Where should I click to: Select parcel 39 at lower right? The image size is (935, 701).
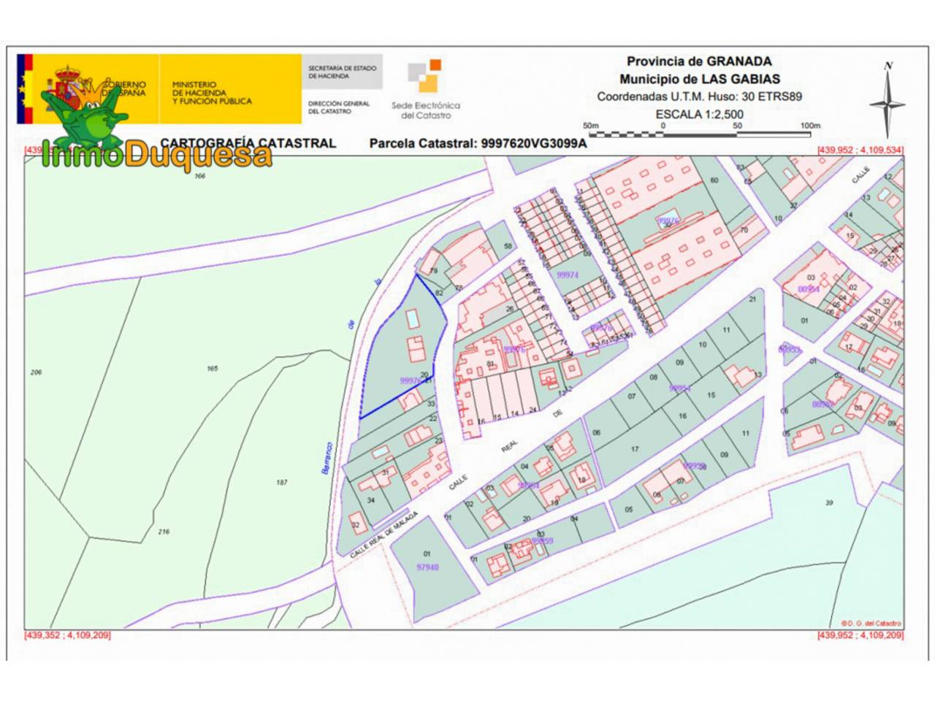tap(829, 502)
